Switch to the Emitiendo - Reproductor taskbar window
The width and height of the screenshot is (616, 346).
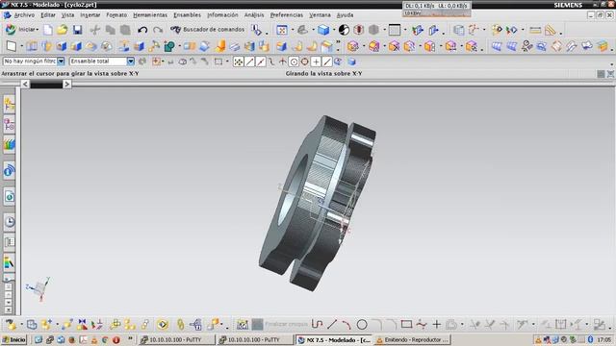[x=412, y=339]
